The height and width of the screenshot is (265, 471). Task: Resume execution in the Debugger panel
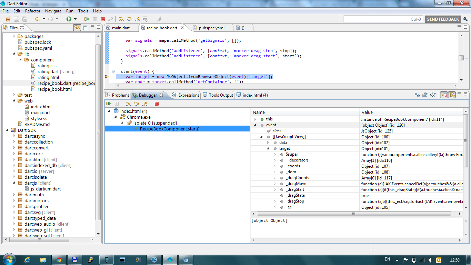[x=109, y=104]
